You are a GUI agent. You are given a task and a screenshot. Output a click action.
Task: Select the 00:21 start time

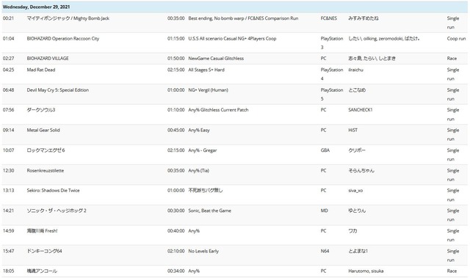click(8, 18)
